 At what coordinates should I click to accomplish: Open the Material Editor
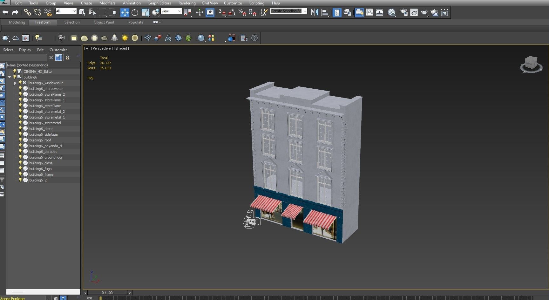(392, 12)
